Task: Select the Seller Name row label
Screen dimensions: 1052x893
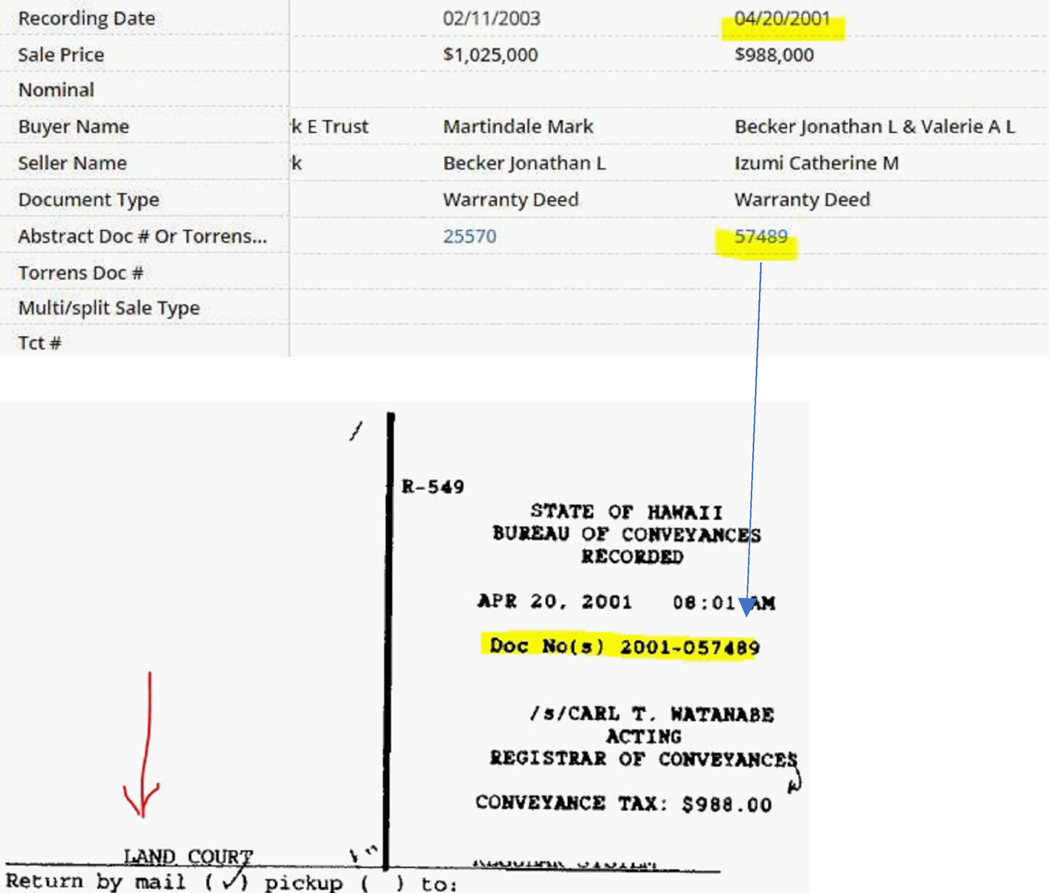Action: (72, 163)
